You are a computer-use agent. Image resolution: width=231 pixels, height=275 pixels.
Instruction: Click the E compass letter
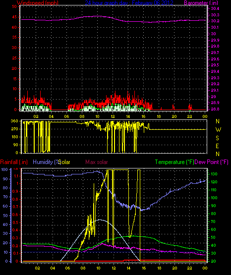point(217,146)
